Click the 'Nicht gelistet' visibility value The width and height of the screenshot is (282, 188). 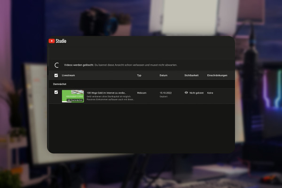[x=196, y=93]
